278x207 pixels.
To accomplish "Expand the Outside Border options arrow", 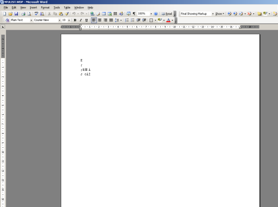I will pos(155,20).
